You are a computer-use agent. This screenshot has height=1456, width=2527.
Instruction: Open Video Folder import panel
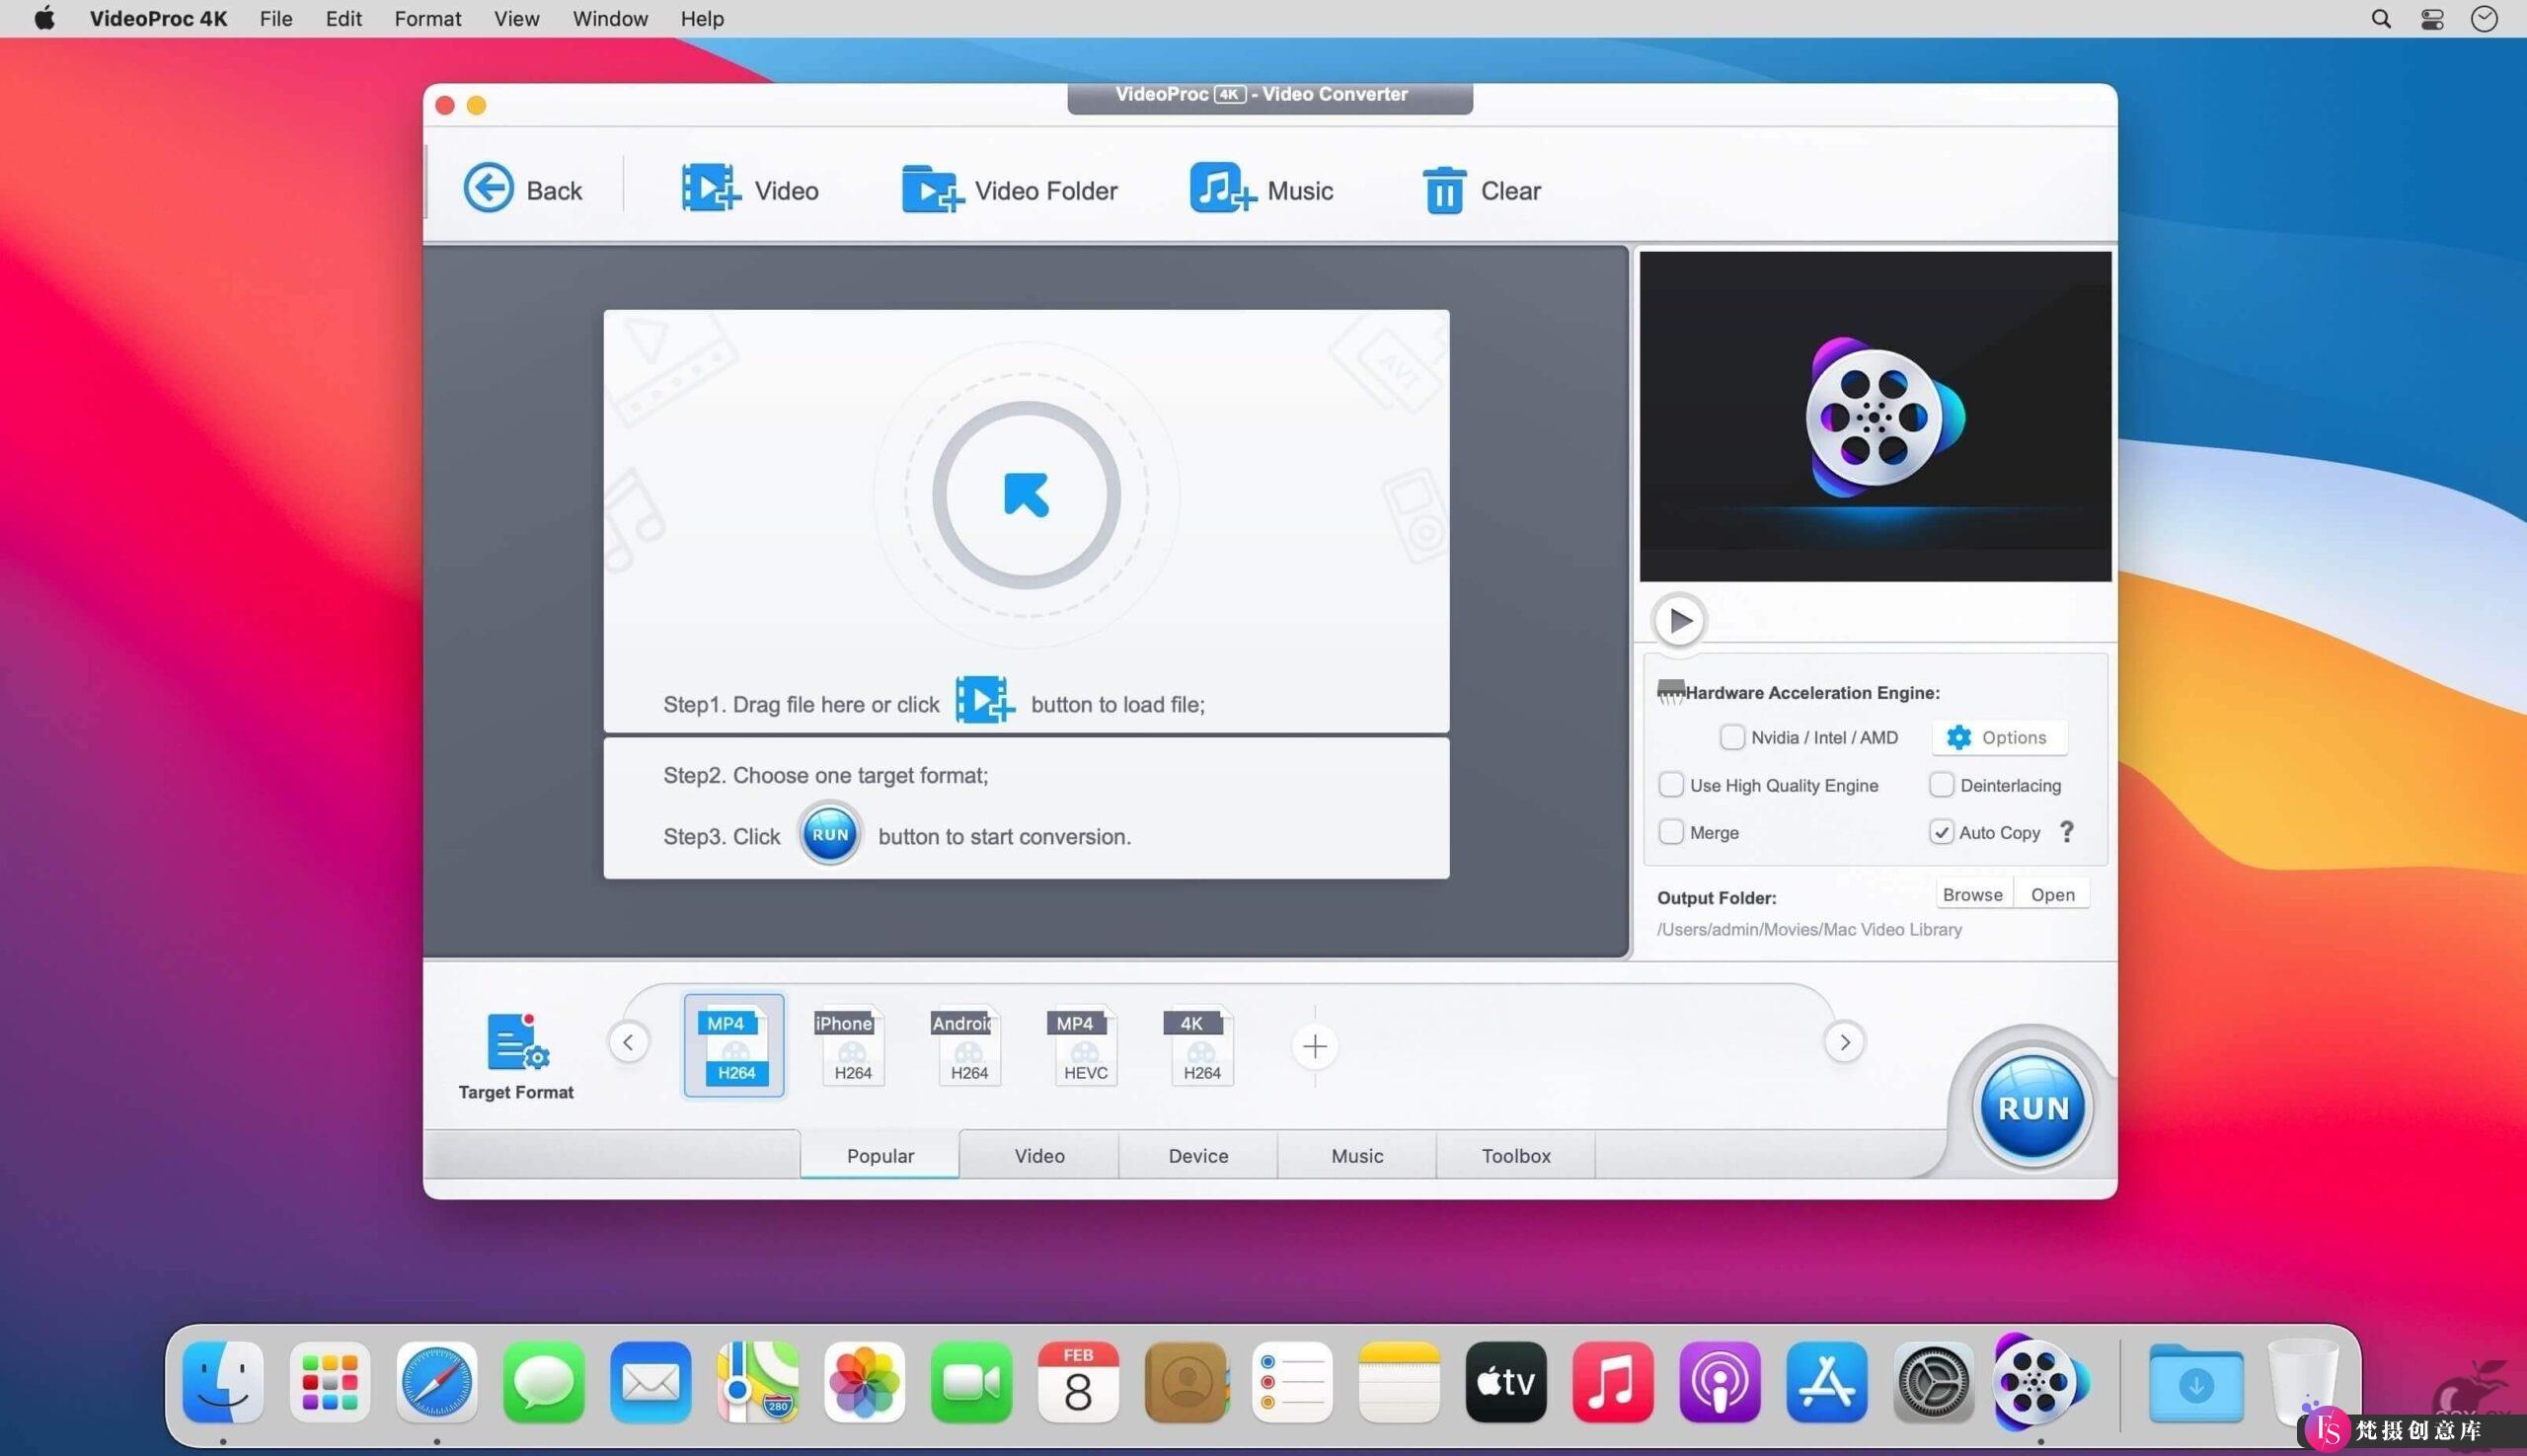1010,191
